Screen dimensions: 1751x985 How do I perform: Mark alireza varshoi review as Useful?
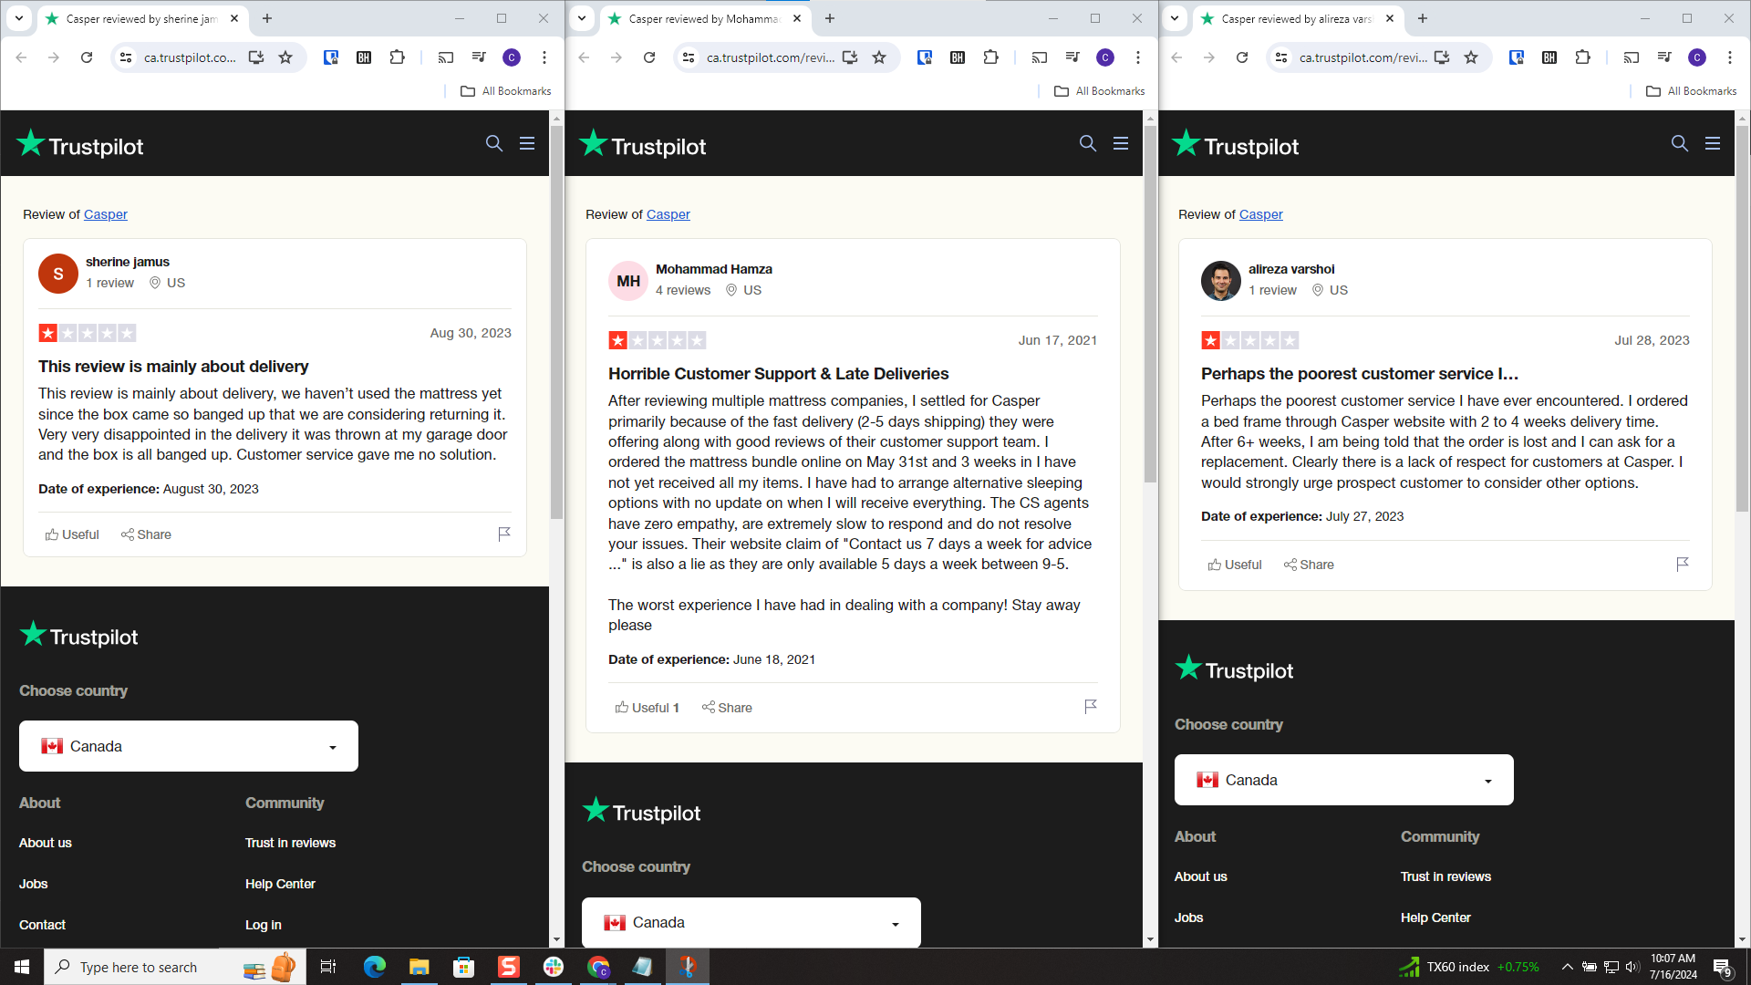1235,565
